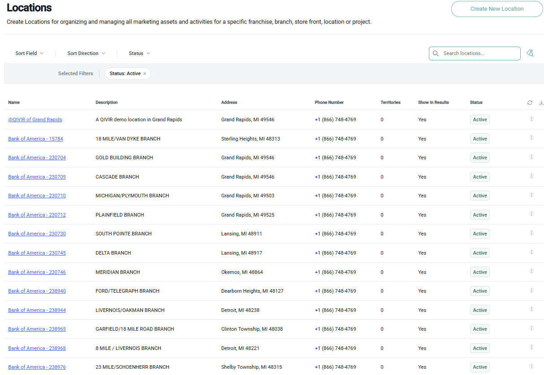
Task: Open the kebab menu for Bank of America - 15784
Action: tap(531, 138)
